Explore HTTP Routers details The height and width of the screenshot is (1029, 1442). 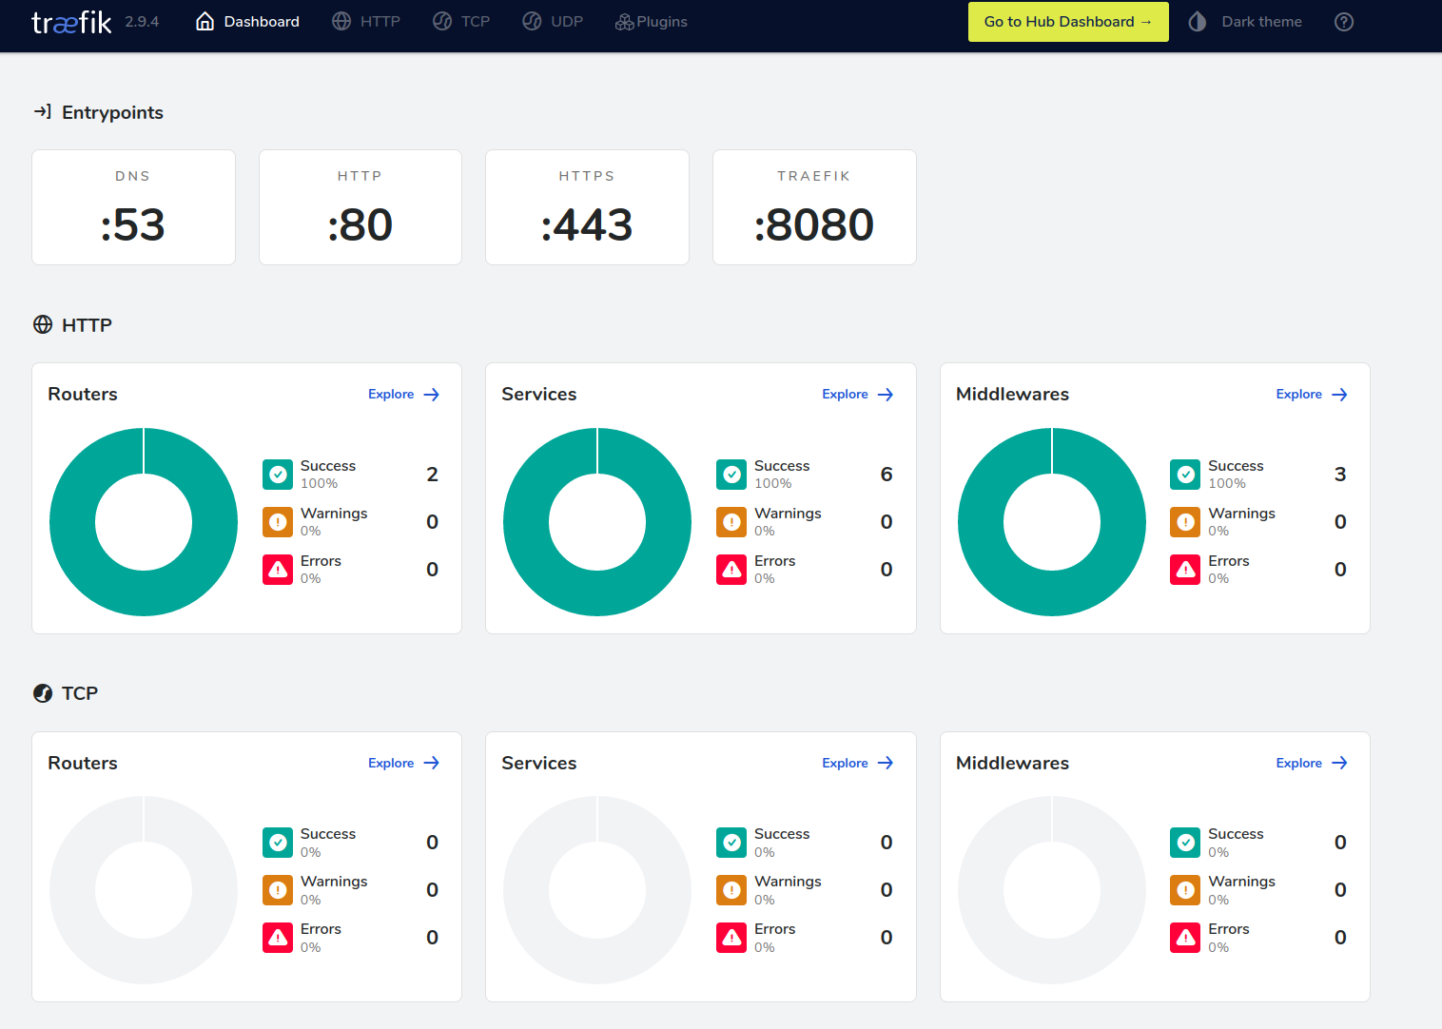point(403,394)
